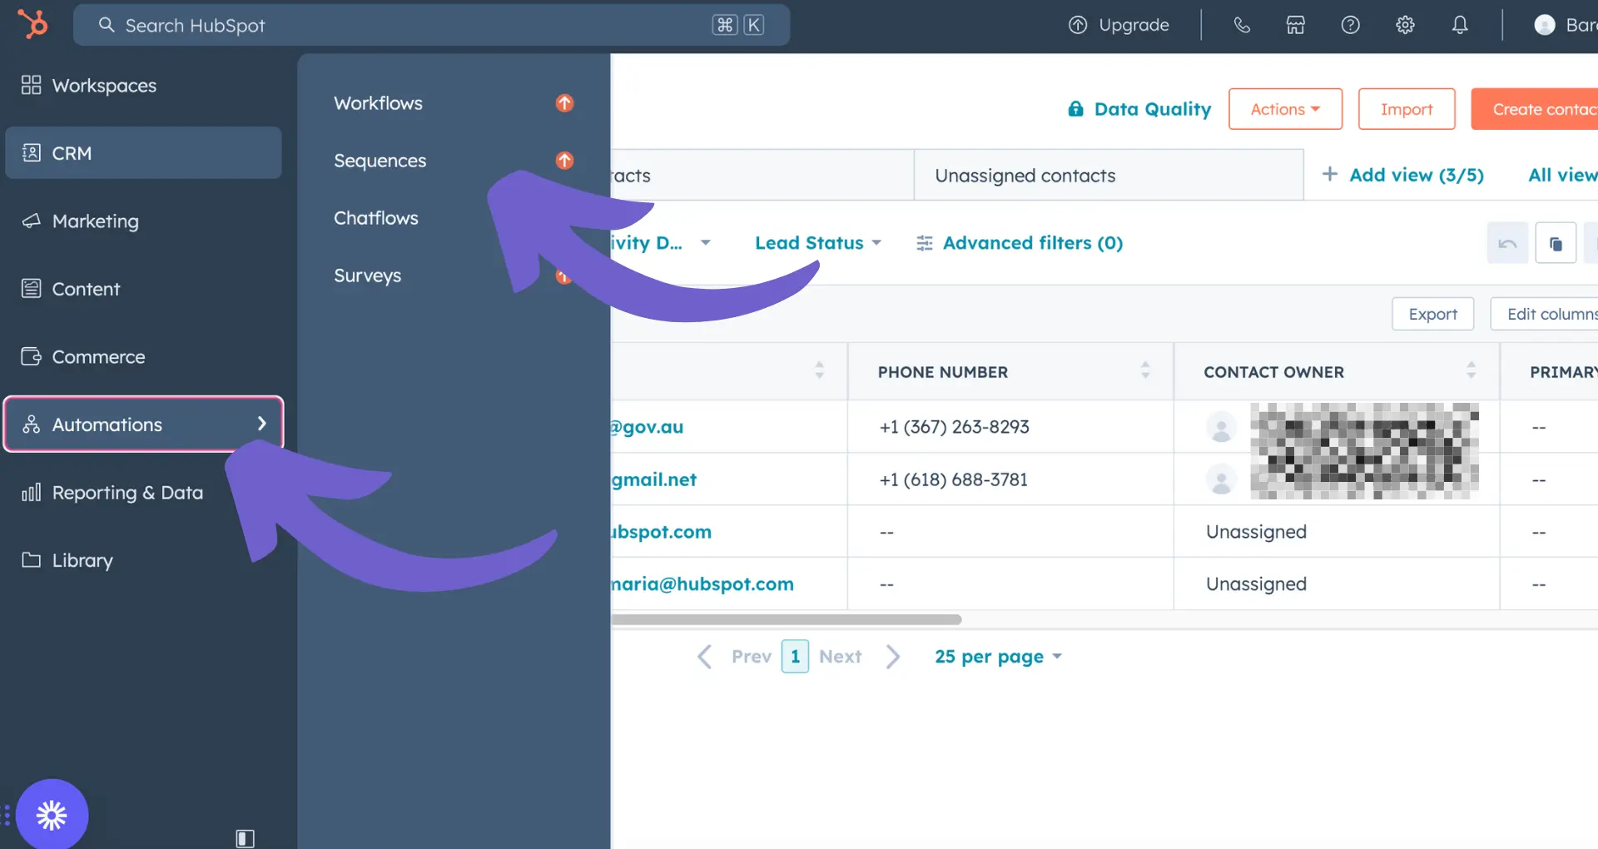
Task: Open the Activity Date filter dropdown
Action: (662, 243)
